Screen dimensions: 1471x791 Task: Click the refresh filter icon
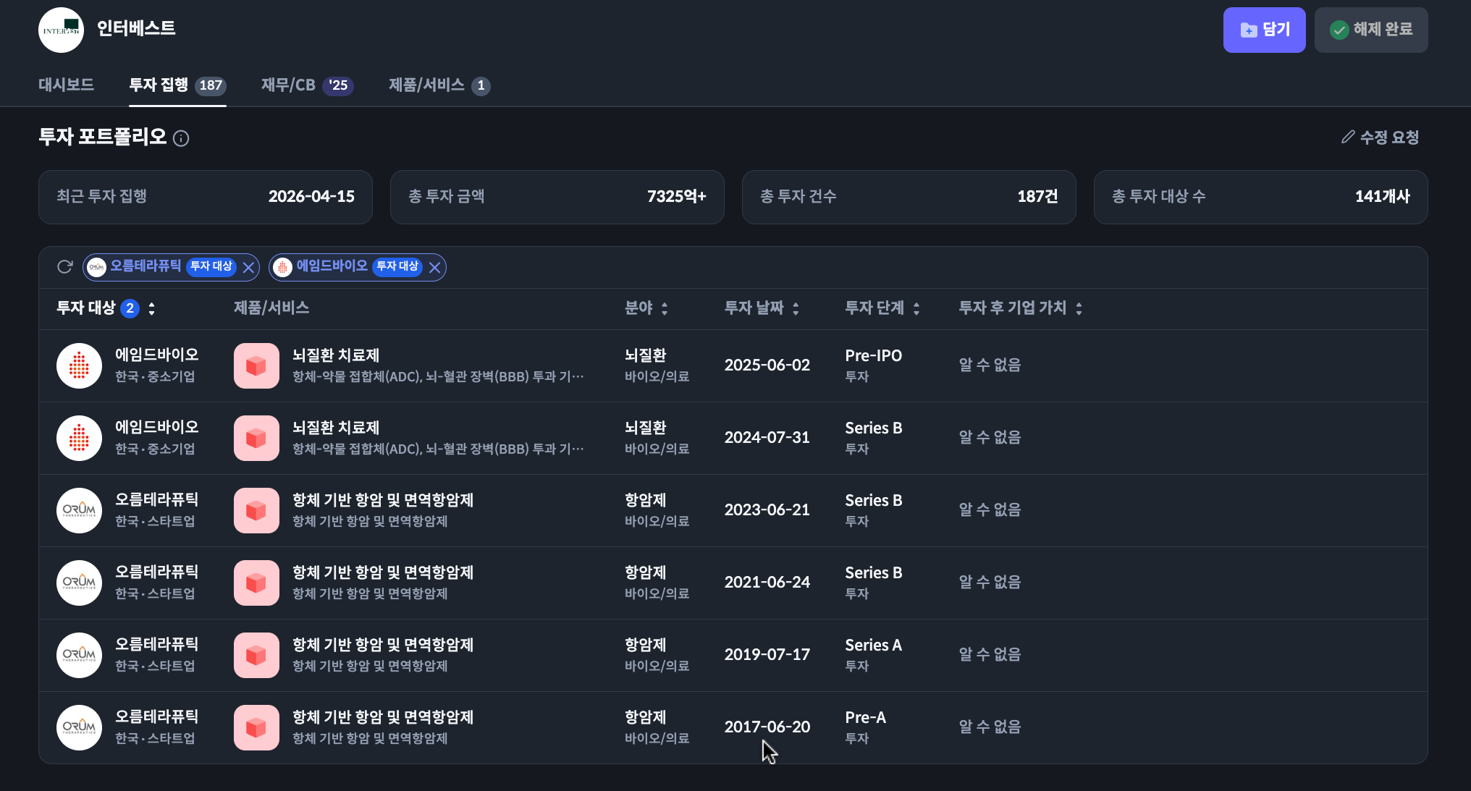(65, 267)
